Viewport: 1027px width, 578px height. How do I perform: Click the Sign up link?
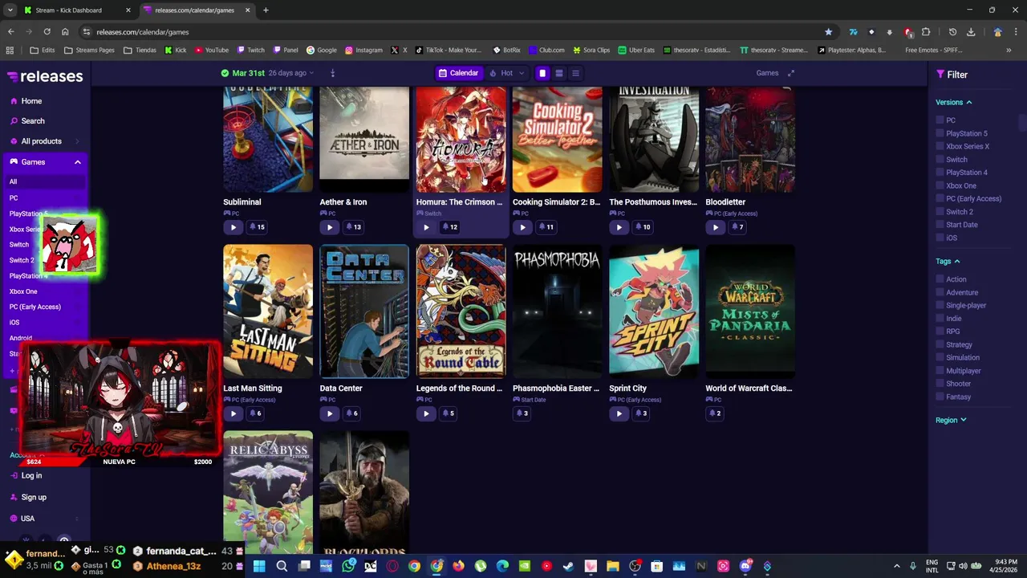click(x=34, y=498)
